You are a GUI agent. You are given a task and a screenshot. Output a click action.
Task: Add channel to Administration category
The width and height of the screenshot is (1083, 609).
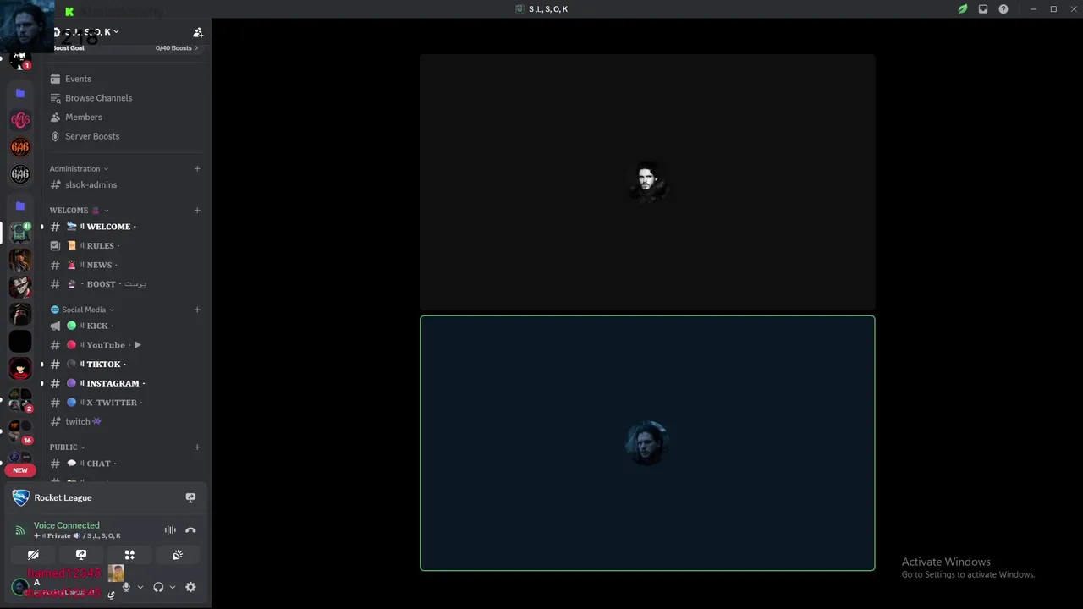pyautogui.click(x=197, y=168)
